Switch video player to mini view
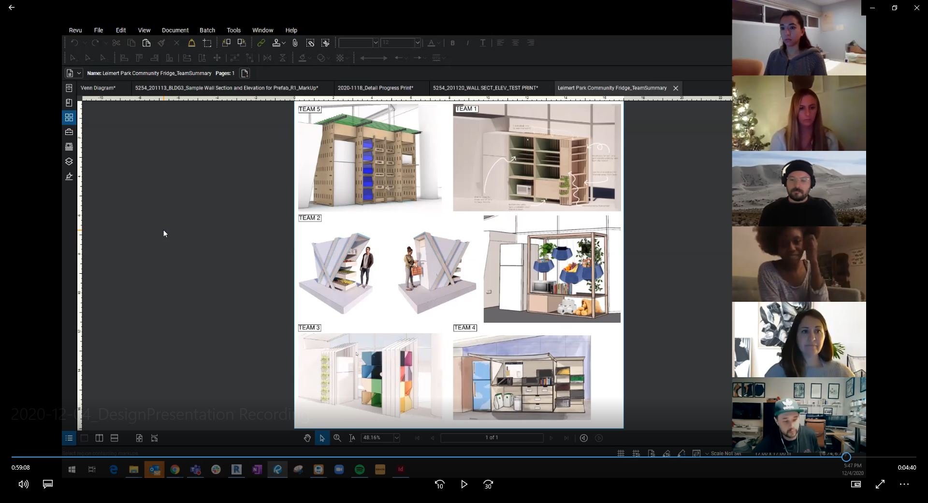The image size is (928, 503). tap(856, 484)
